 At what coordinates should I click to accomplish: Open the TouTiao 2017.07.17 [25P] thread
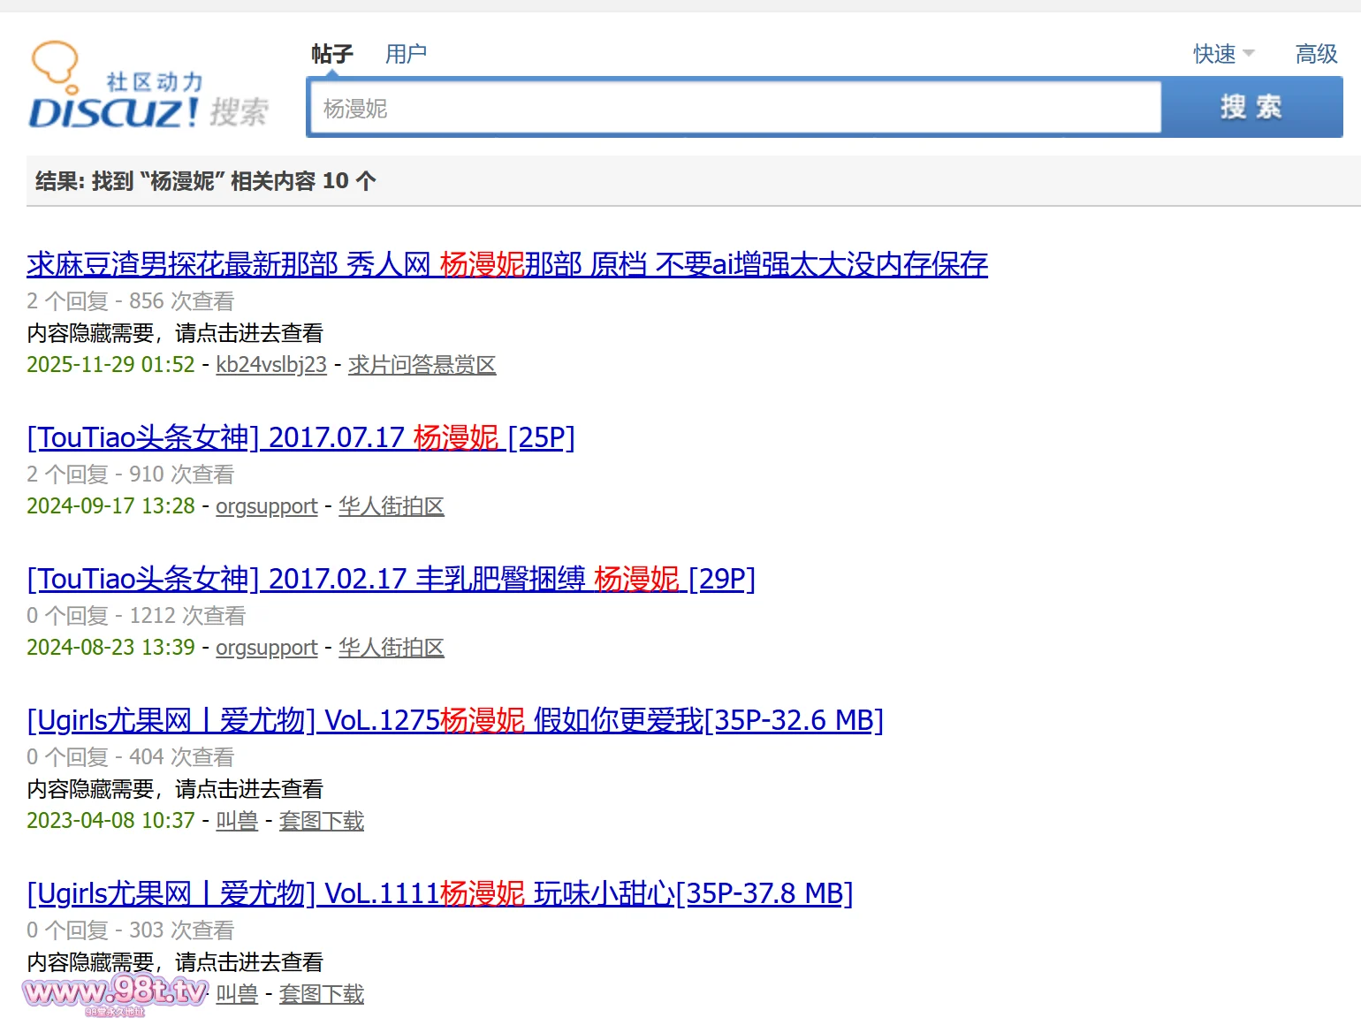pos(300,437)
